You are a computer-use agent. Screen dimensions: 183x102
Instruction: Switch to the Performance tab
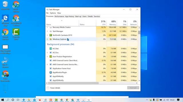pos(59,16)
